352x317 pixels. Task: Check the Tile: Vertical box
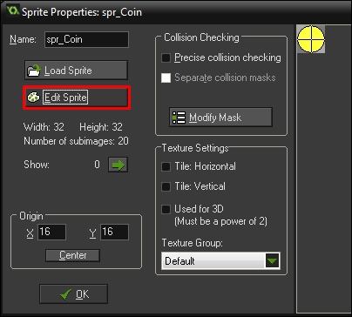point(166,186)
